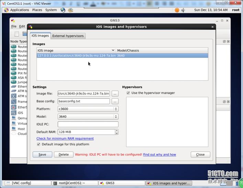Screen dimensions: 243x188
Task: Click the orange update notification icon
Action: tap(177, 10)
